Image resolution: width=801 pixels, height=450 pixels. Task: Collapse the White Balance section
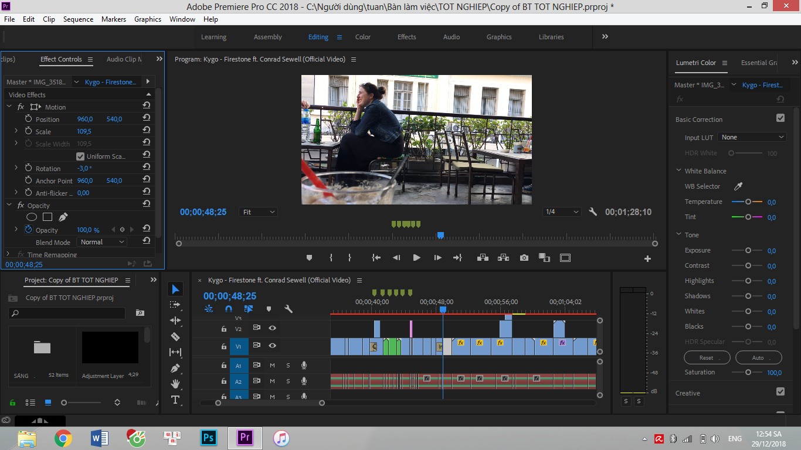(x=679, y=171)
